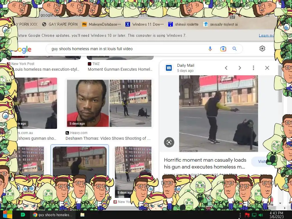Image resolution: width=292 pixels, height=219 pixels.
Task: Click the red flag Action Center icon
Action: click(247, 215)
